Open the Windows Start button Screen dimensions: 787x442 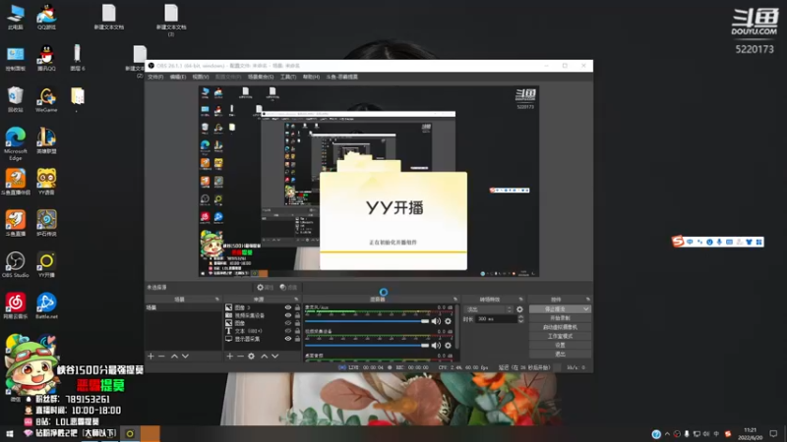pos(9,433)
